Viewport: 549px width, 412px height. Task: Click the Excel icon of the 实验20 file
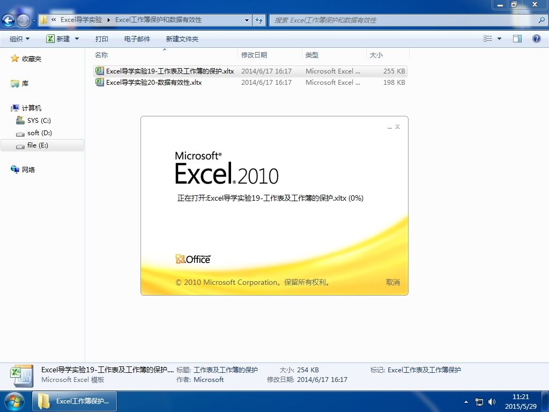[x=99, y=82]
